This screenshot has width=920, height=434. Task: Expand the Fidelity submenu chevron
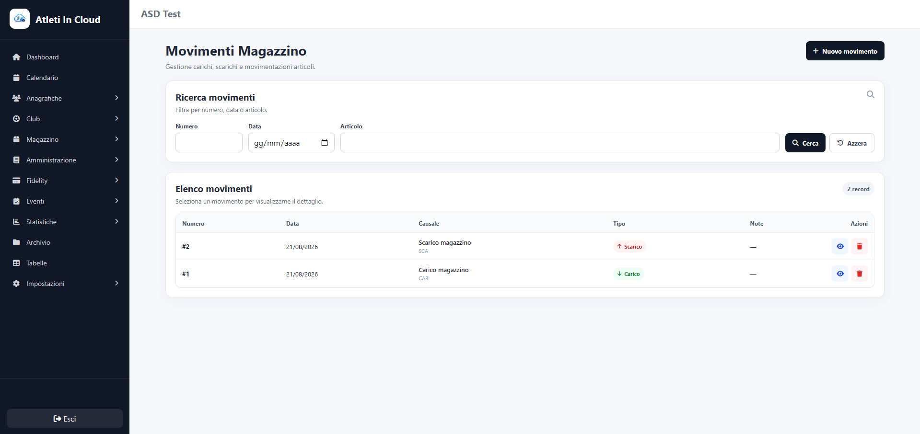116,180
